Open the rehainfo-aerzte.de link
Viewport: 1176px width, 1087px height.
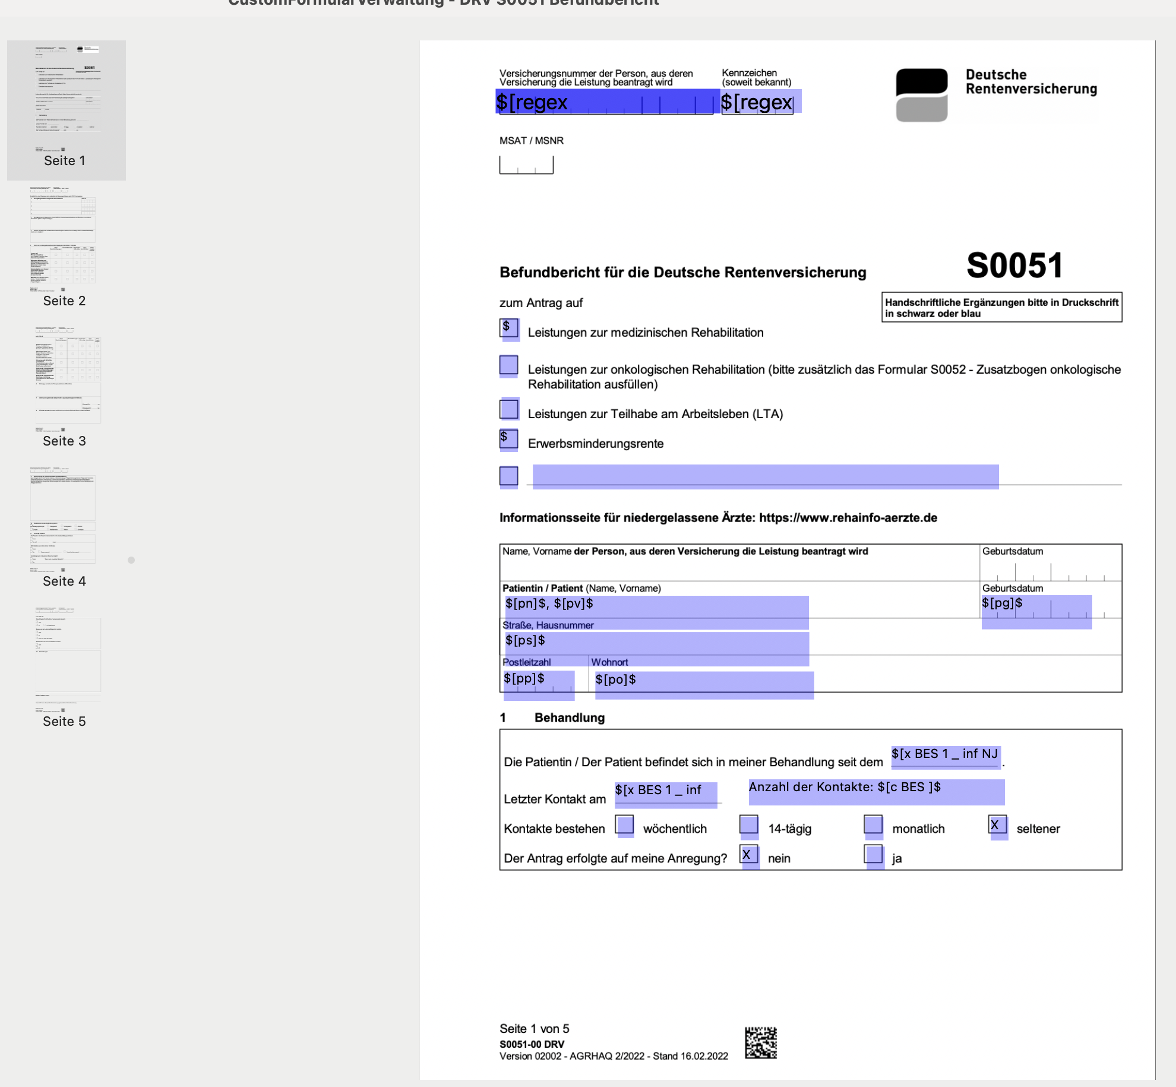click(x=848, y=517)
